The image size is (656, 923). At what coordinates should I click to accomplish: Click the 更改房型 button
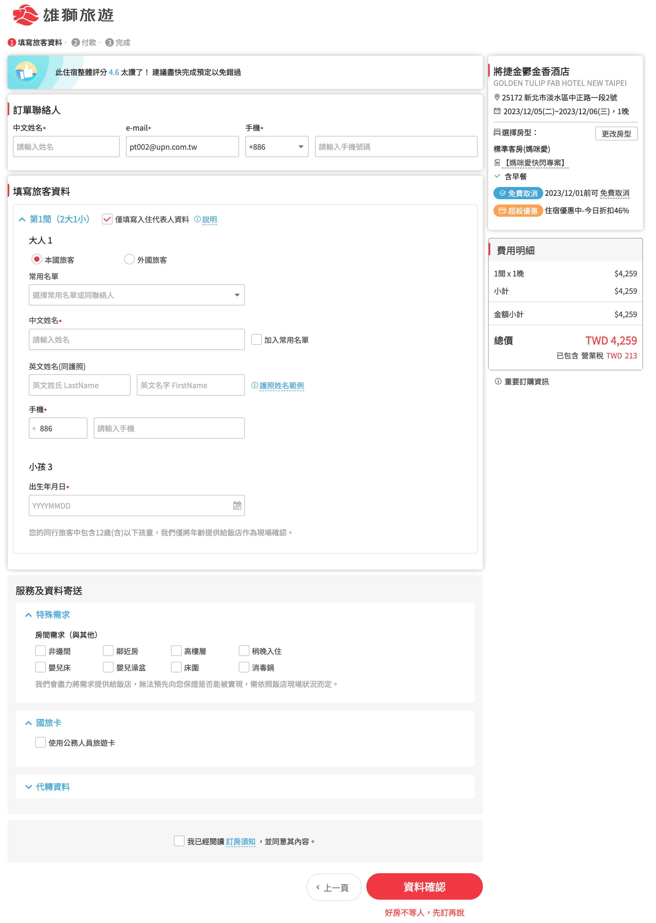point(617,133)
